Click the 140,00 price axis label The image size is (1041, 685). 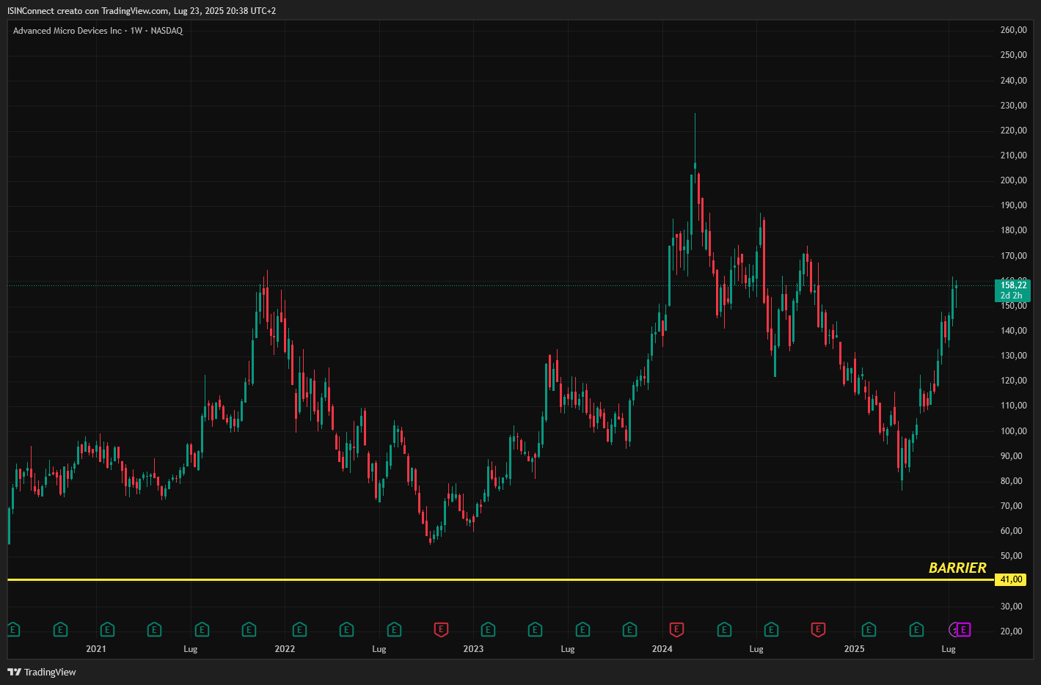point(1013,331)
